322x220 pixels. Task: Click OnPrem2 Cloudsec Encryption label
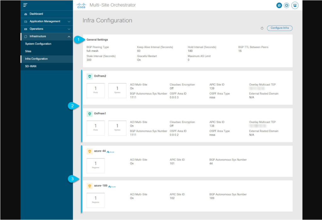tap(182, 85)
